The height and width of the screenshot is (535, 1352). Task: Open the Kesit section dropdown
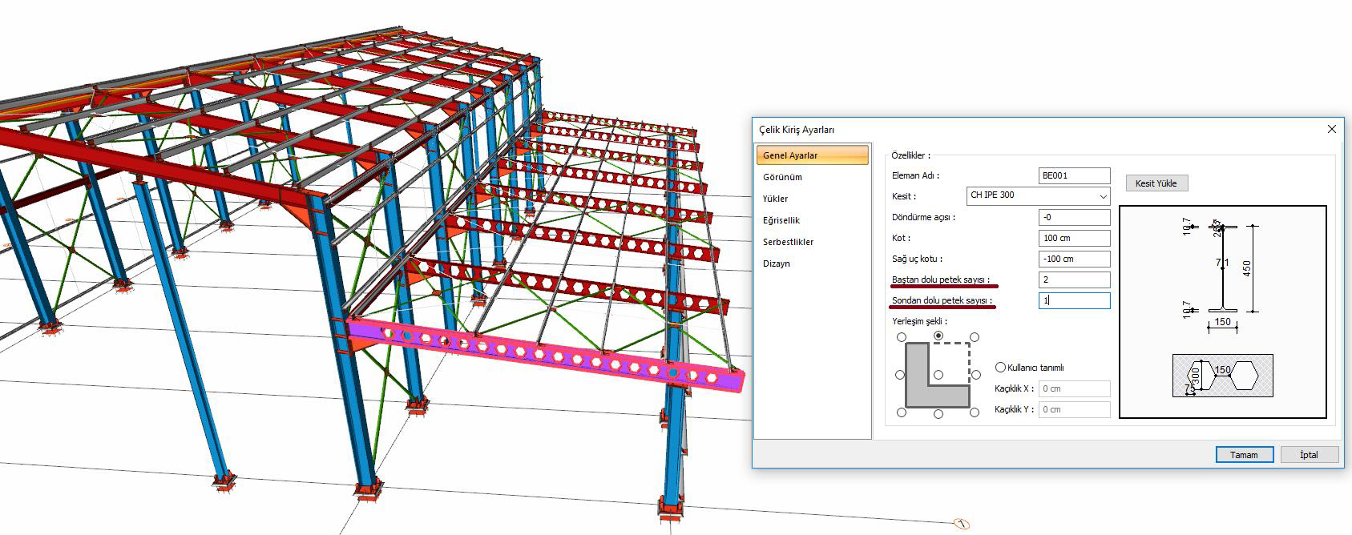pyautogui.click(x=1103, y=196)
